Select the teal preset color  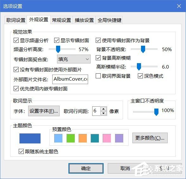click(x=95, y=138)
